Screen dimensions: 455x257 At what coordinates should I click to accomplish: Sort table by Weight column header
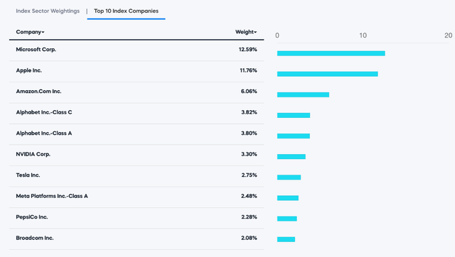pos(245,32)
